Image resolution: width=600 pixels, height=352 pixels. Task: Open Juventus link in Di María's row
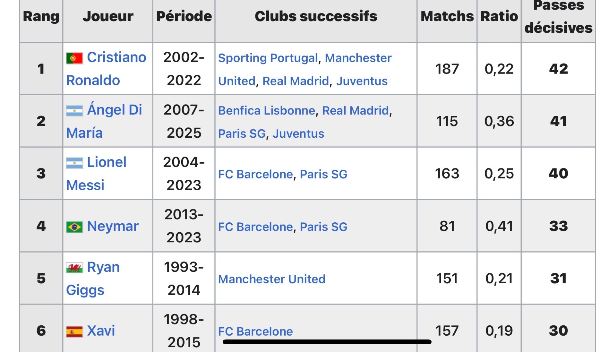(x=298, y=134)
